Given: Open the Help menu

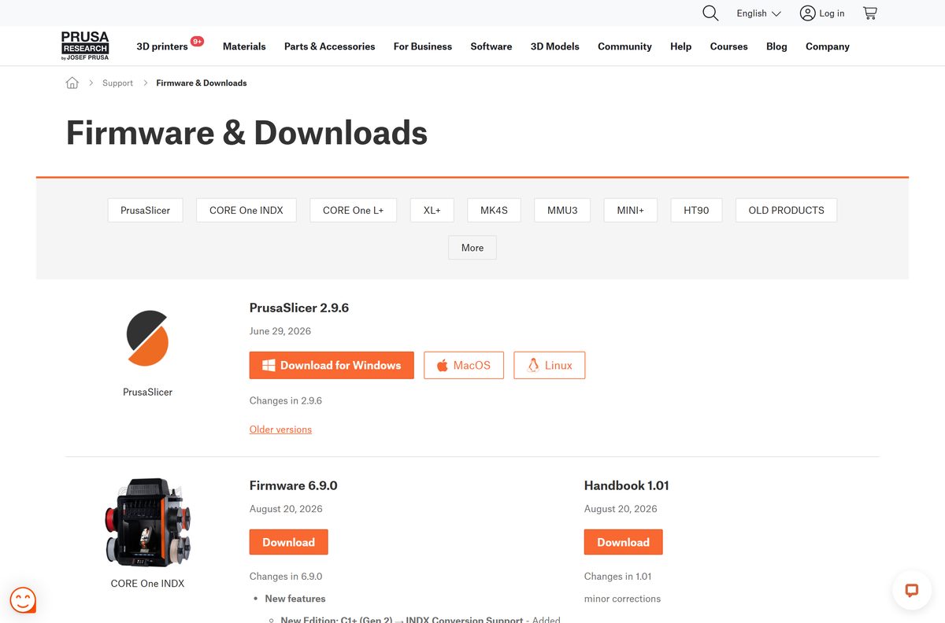Looking at the screenshot, I should [x=680, y=46].
